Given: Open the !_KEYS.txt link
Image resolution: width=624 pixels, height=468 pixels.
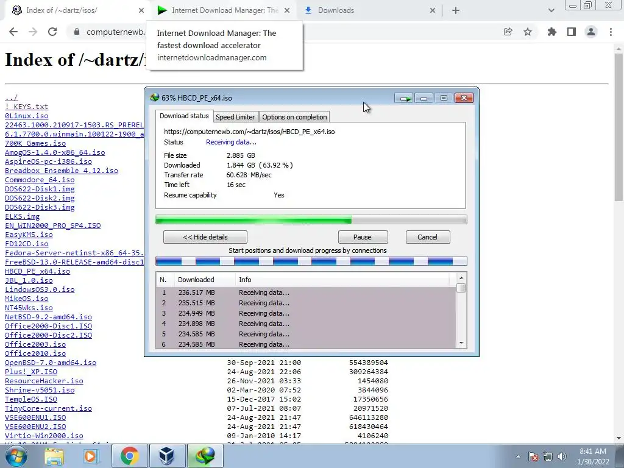Looking at the screenshot, I should 27,107.
